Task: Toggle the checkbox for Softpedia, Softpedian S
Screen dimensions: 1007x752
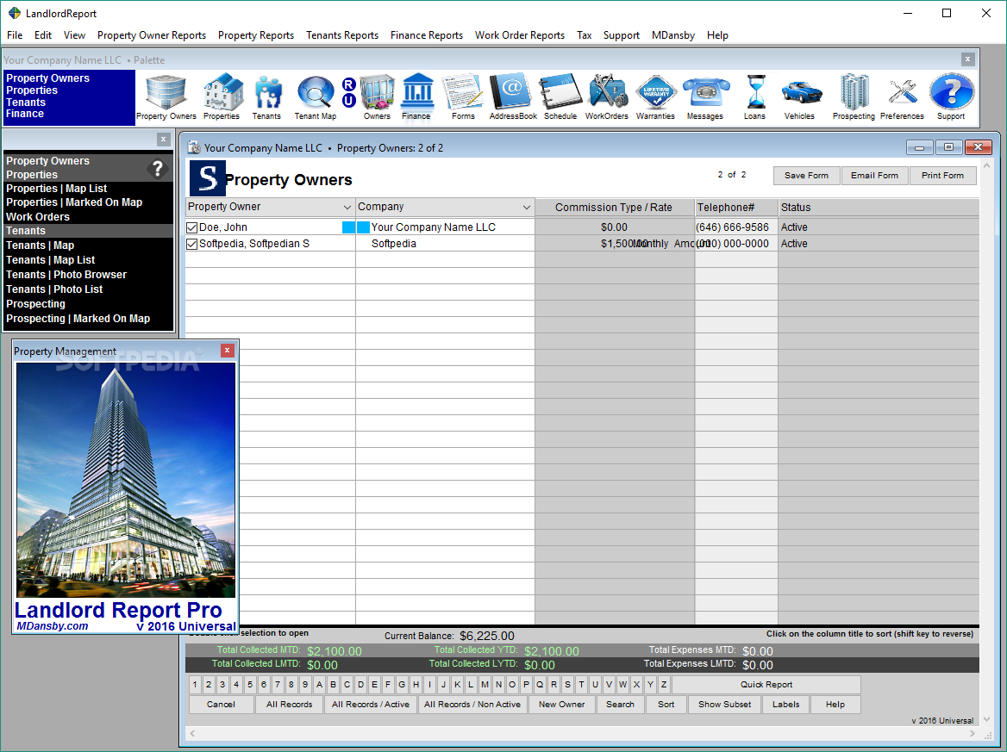Action: pyautogui.click(x=191, y=244)
